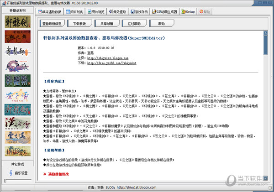Screen dimensions: 274x192
Task: Click the 轩辕剑系列 panel header
Action: (18, 10)
